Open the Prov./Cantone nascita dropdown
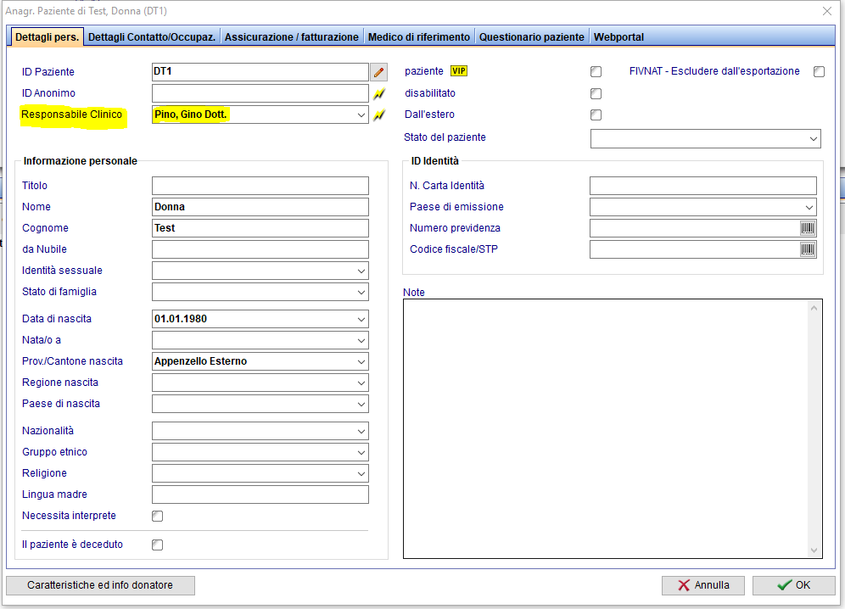 pos(361,361)
